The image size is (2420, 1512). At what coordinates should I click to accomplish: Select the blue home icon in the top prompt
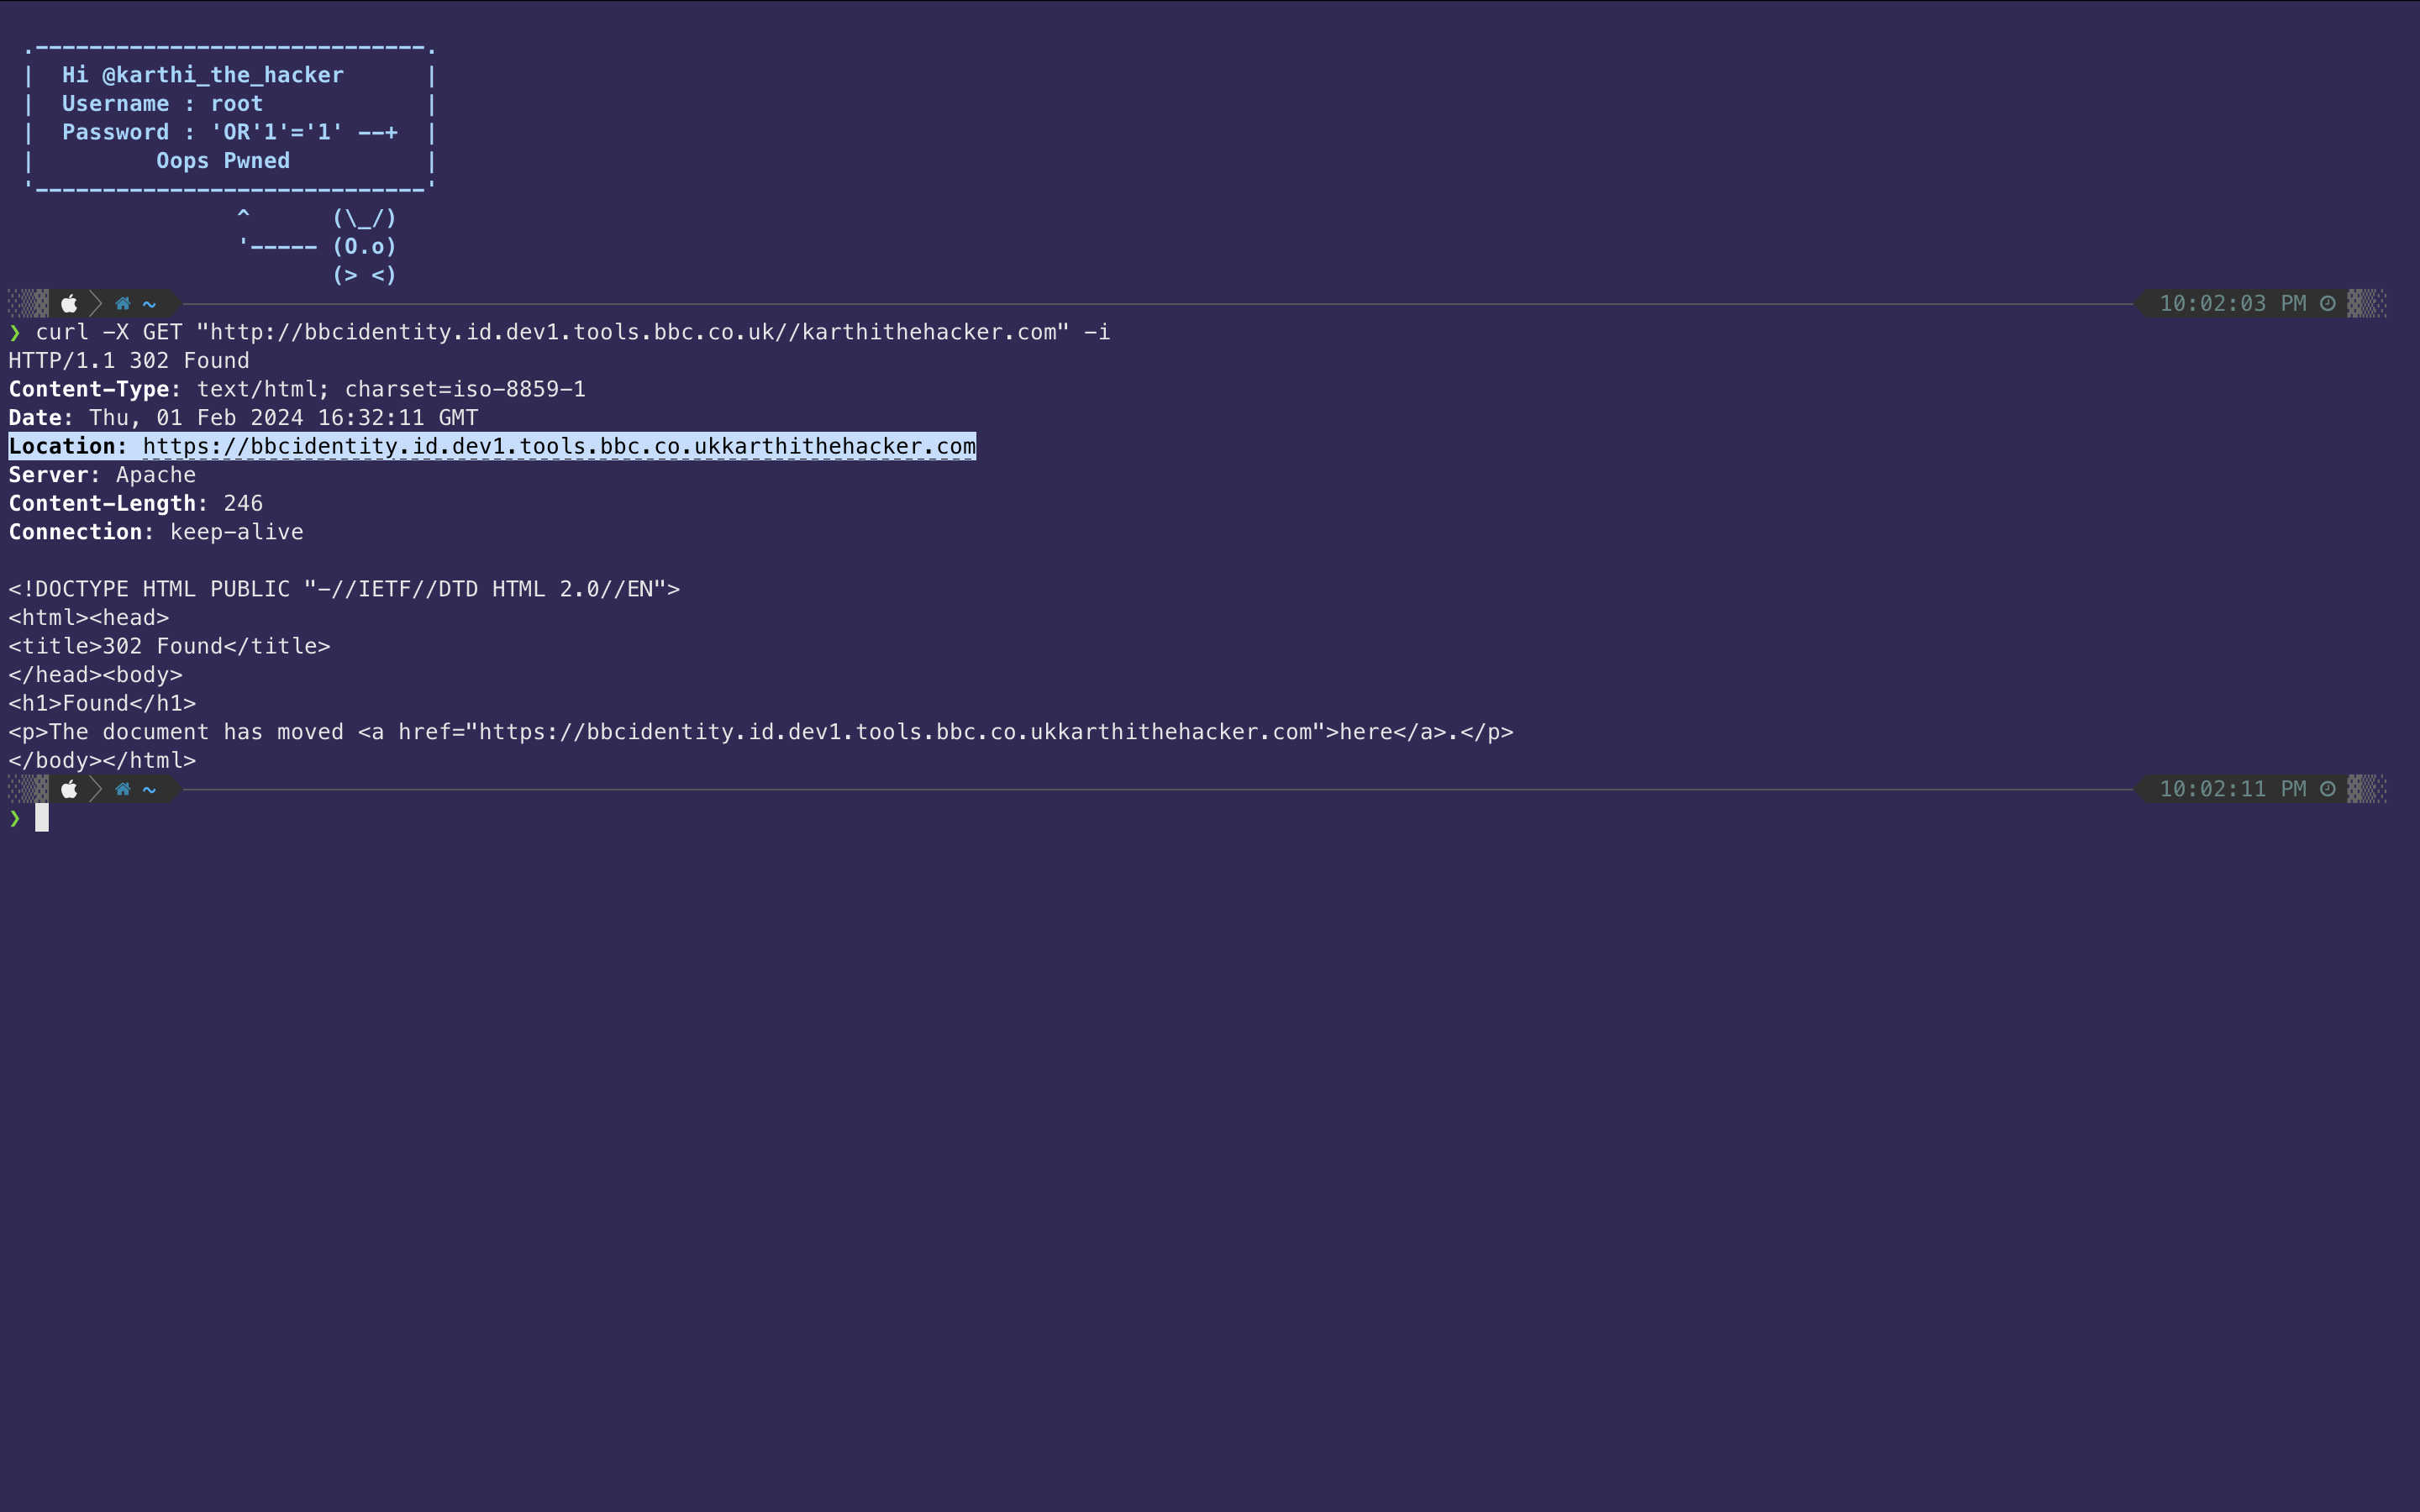[x=123, y=303]
